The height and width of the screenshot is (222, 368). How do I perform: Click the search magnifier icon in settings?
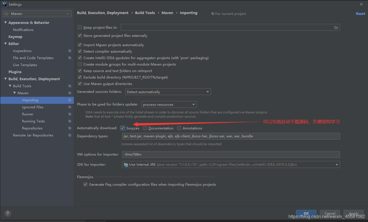point(6,14)
